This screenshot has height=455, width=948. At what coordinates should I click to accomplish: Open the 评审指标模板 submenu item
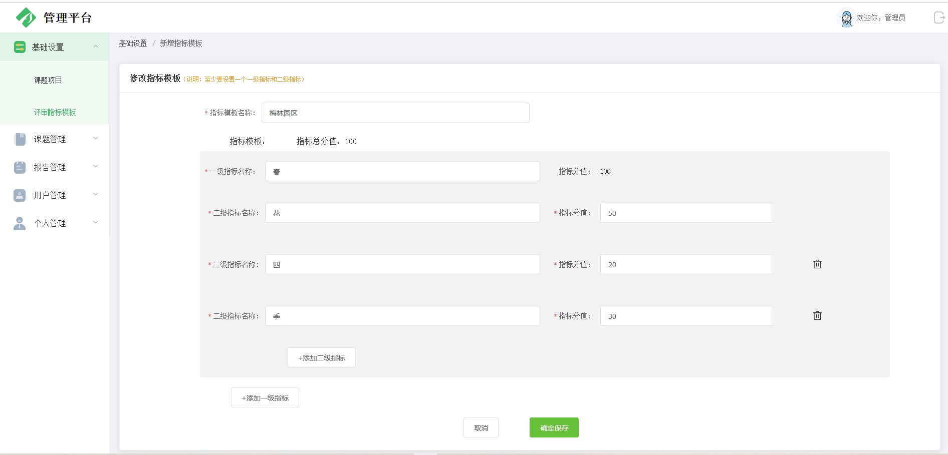54,112
